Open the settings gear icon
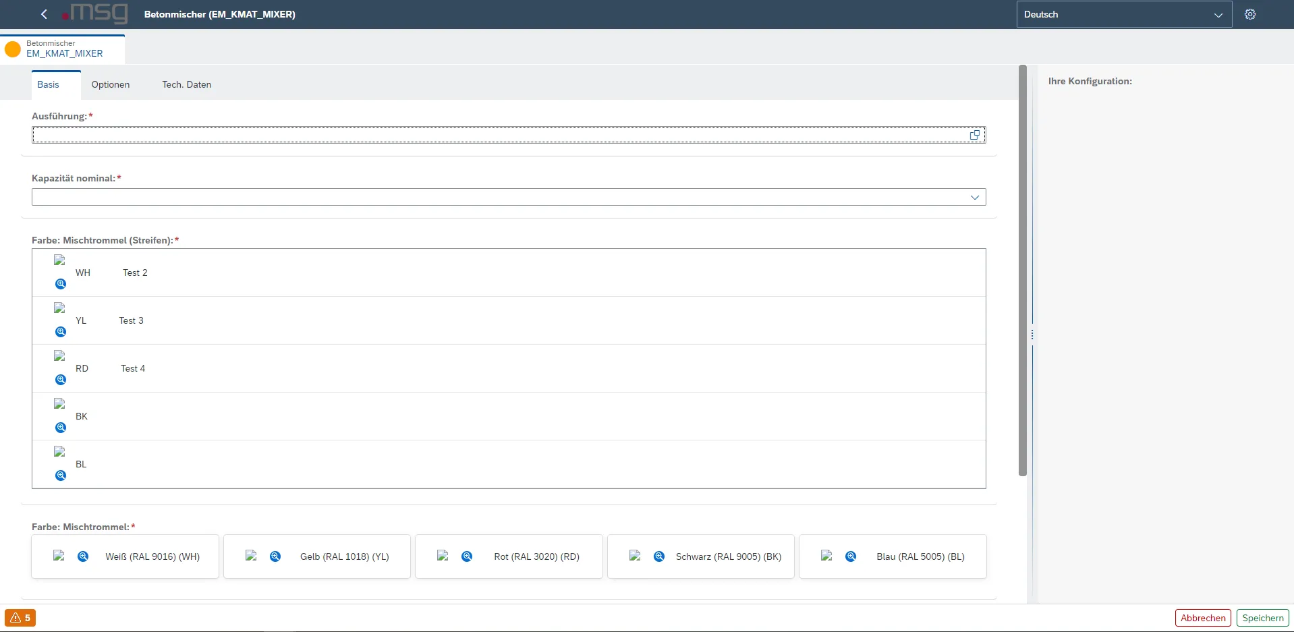Image resolution: width=1294 pixels, height=632 pixels. [x=1250, y=14]
